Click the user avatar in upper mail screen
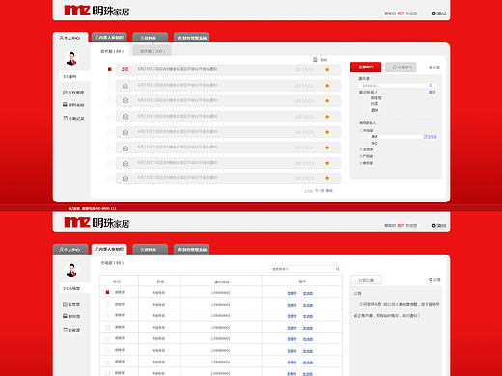The height and width of the screenshot is (376, 502). pyautogui.click(x=71, y=59)
